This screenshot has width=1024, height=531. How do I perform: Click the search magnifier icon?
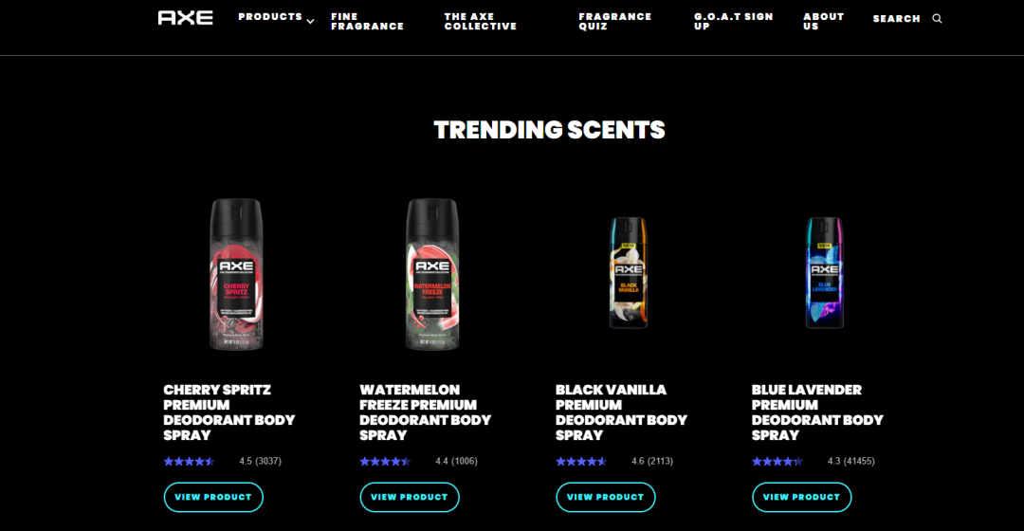pyautogui.click(x=937, y=19)
